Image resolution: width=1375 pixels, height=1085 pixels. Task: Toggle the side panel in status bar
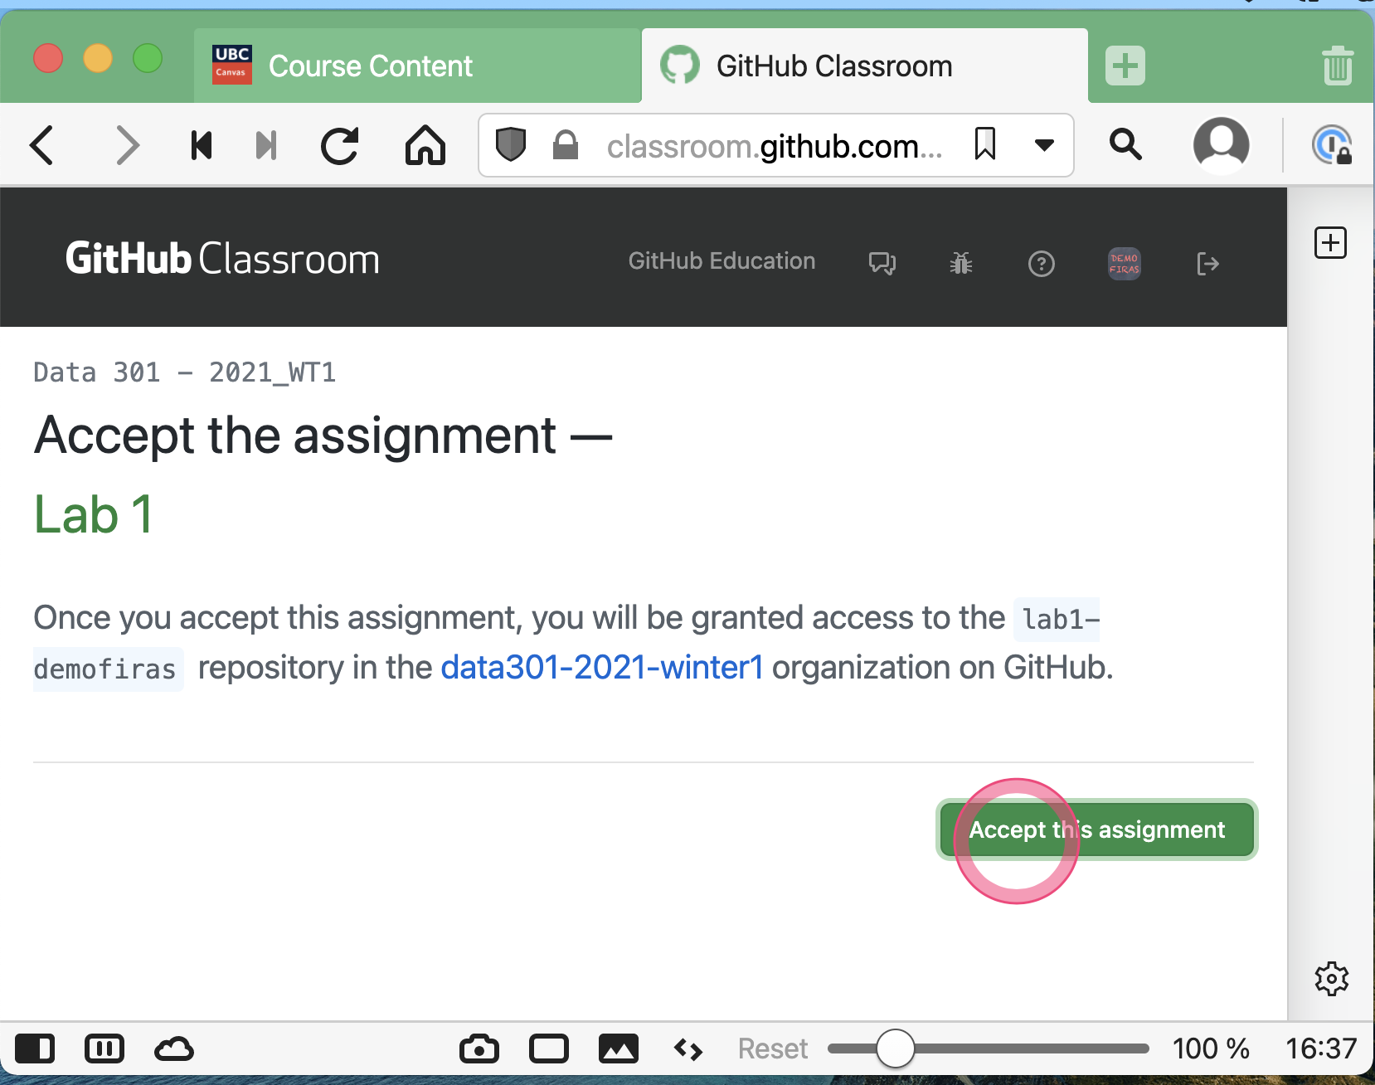pos(35,1049)
